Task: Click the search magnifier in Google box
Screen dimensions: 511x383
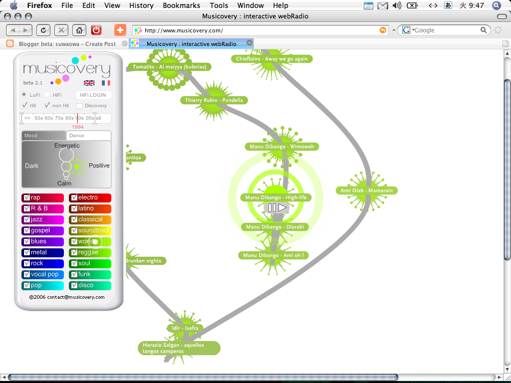Action: tap(484, 30)
